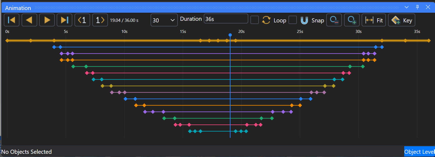This screenshot has height=157, width=435.
Task: Select the rightmost keyframe on the olive track
Action: coord(334,86)
